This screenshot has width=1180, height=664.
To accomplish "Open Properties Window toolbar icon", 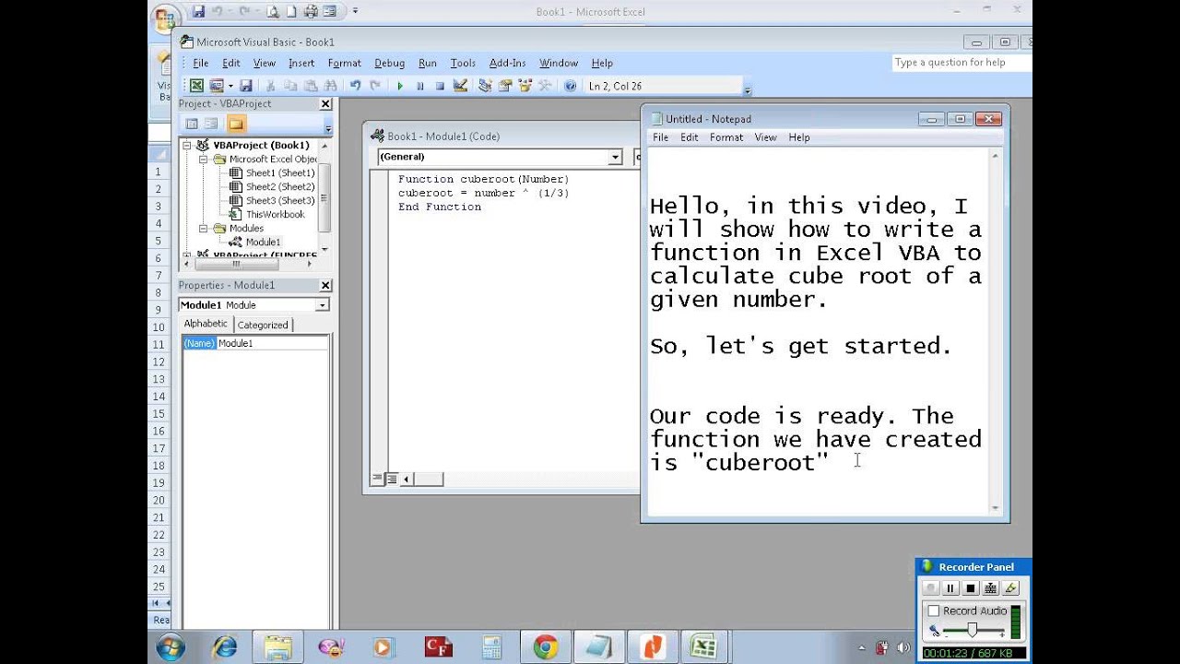I will point(505,86).
